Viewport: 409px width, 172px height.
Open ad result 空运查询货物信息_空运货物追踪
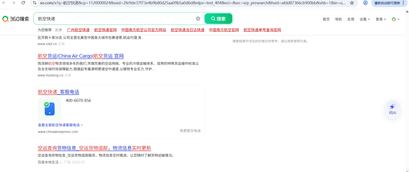tap(94, 148)
